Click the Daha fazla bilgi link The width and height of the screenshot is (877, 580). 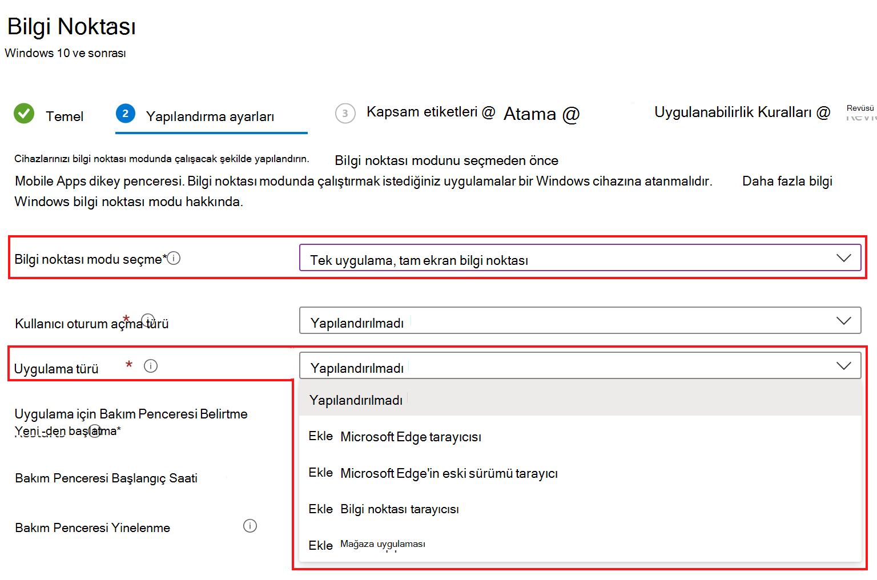click(787, 181)
